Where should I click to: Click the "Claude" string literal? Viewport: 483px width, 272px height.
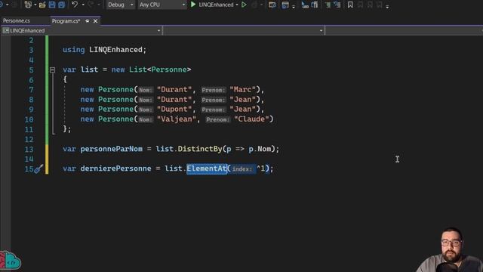click(251, 119)
